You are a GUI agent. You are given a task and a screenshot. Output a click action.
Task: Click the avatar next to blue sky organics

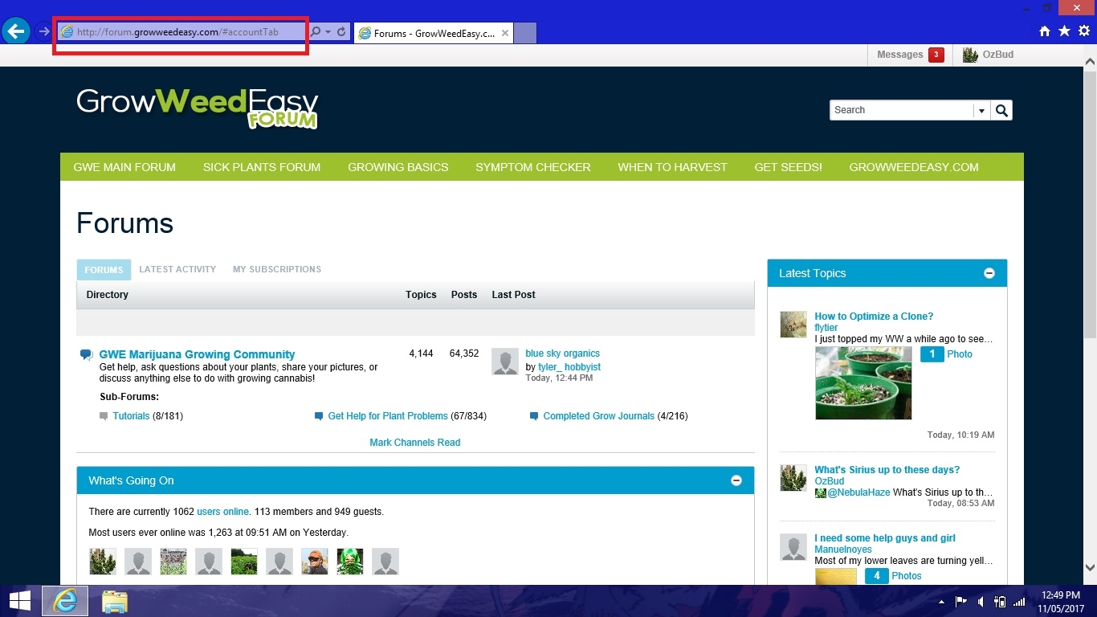coord(505,362)
